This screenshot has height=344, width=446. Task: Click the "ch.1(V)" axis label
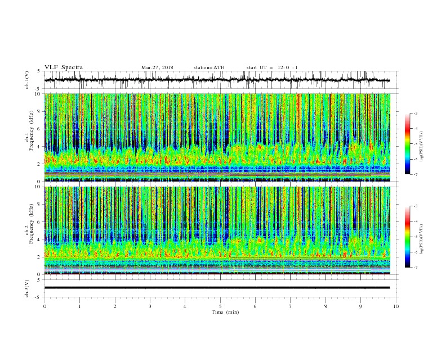click(x=27, y=80)
